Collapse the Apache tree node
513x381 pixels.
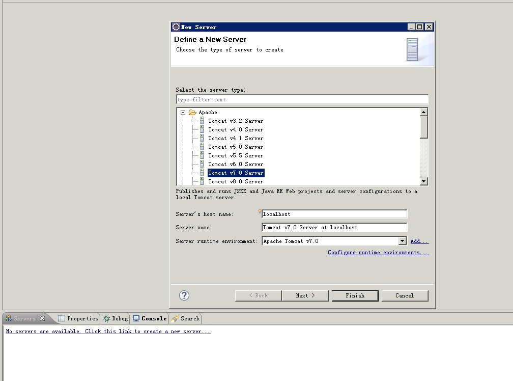point(183,112)
